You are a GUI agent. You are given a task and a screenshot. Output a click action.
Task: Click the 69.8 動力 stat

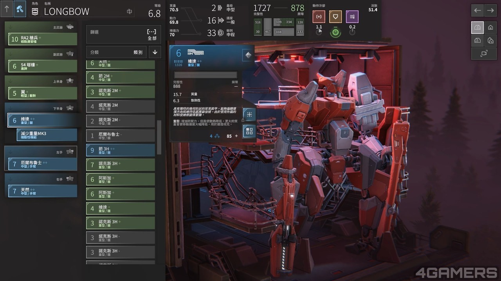pyautogui.click(x=174, y=23)
